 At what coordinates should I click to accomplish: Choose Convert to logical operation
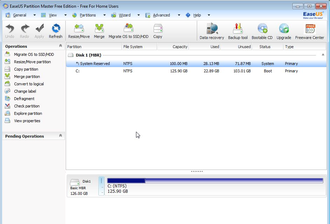(24, 84)
